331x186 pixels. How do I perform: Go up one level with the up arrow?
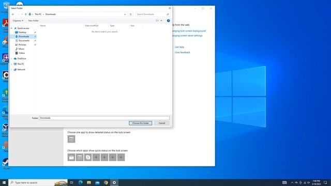pyautogui.click(x=25, y=14)
